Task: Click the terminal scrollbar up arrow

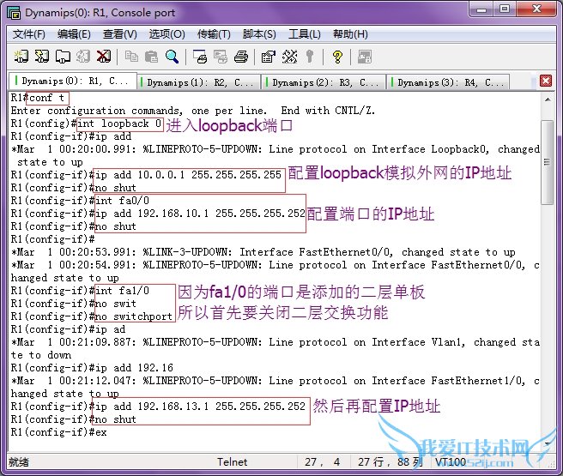Action: [547, 99]
